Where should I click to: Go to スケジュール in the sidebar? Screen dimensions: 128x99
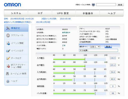16,35
